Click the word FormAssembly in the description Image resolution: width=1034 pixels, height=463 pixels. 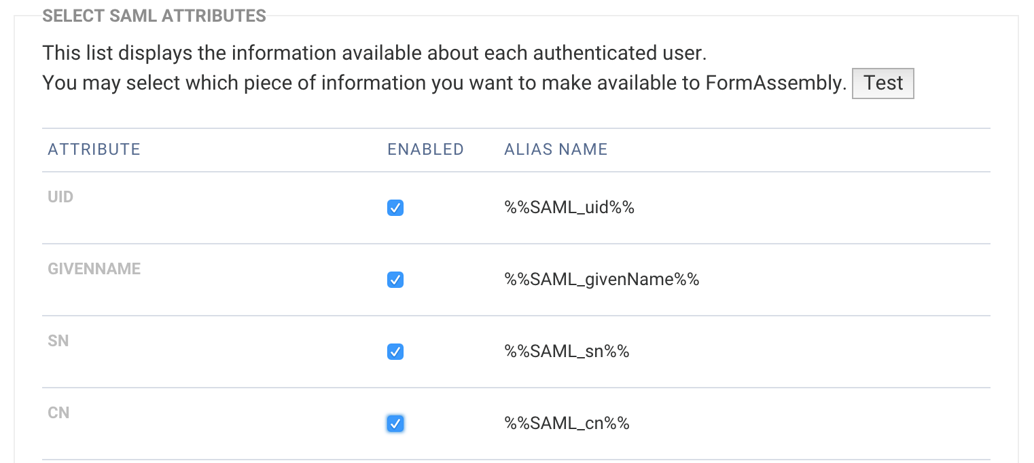(776, 84)
